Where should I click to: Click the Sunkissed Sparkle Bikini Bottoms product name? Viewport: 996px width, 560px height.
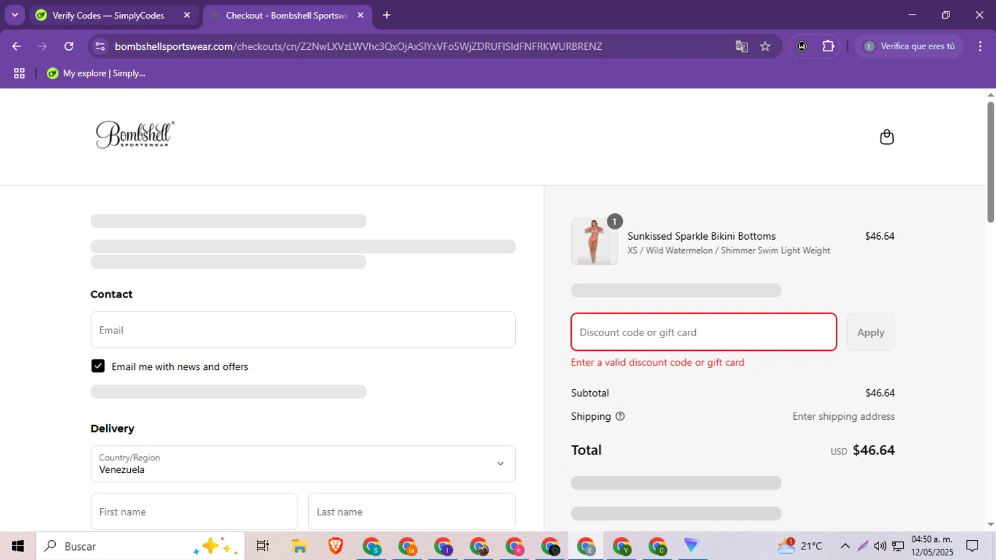pyautogui.click(x=701, y=236)
